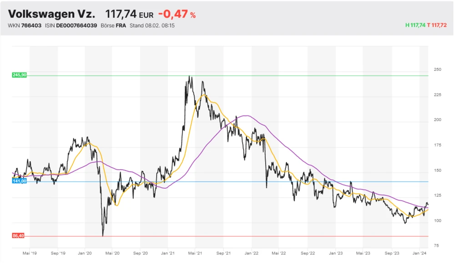455x263 pixels.
Task: Click the Volkswagen Vz. stock title
Action: coord(52,14)
